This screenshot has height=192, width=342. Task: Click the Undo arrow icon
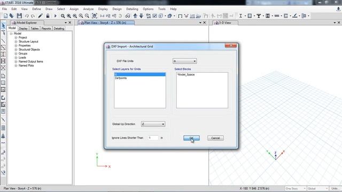pyautogui.click(x=27, y=16)
